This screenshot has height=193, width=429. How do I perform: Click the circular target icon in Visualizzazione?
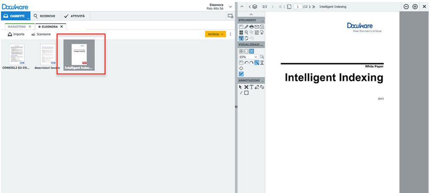(x=241, y=68)
